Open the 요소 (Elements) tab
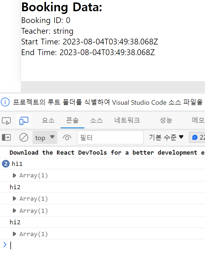 point(48,120)
